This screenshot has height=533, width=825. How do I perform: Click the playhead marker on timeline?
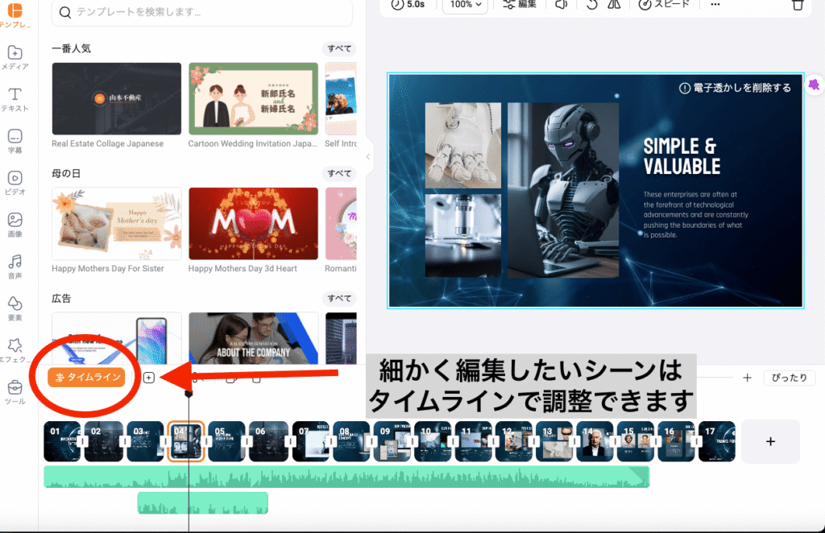[x=189, y=393]
